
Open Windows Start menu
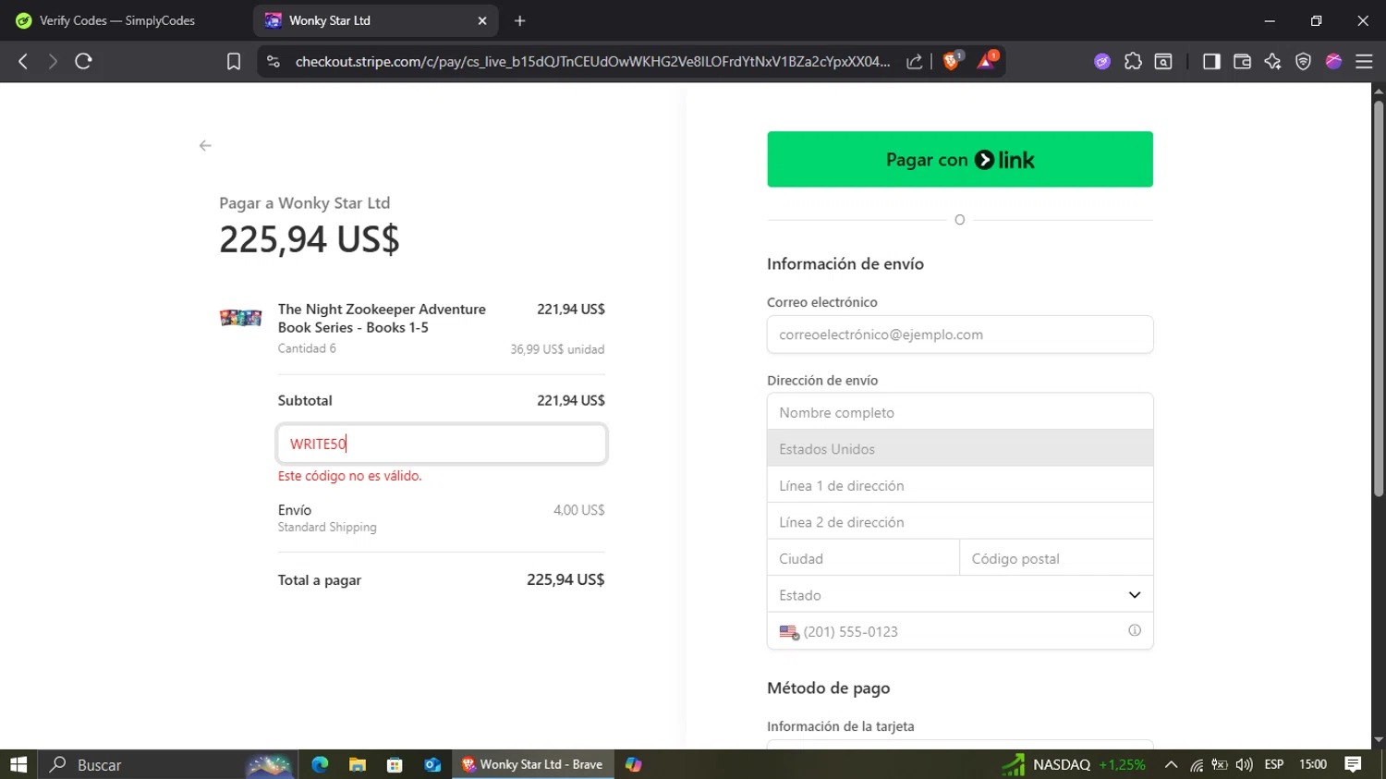coord(18,764)
